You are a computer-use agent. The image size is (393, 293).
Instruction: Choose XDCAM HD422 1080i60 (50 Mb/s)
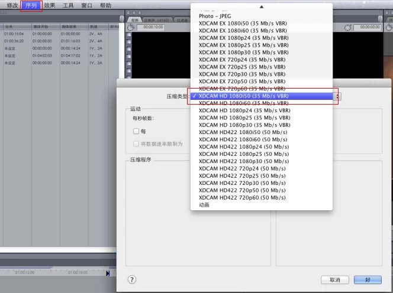[x=262, y=139]
